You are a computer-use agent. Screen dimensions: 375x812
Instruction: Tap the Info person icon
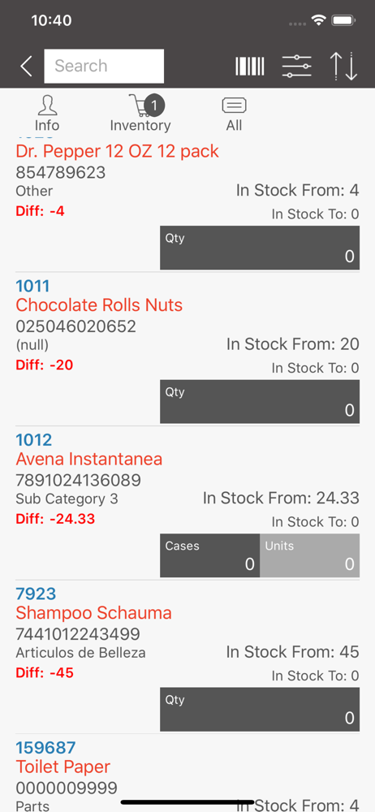click(47, 106)
